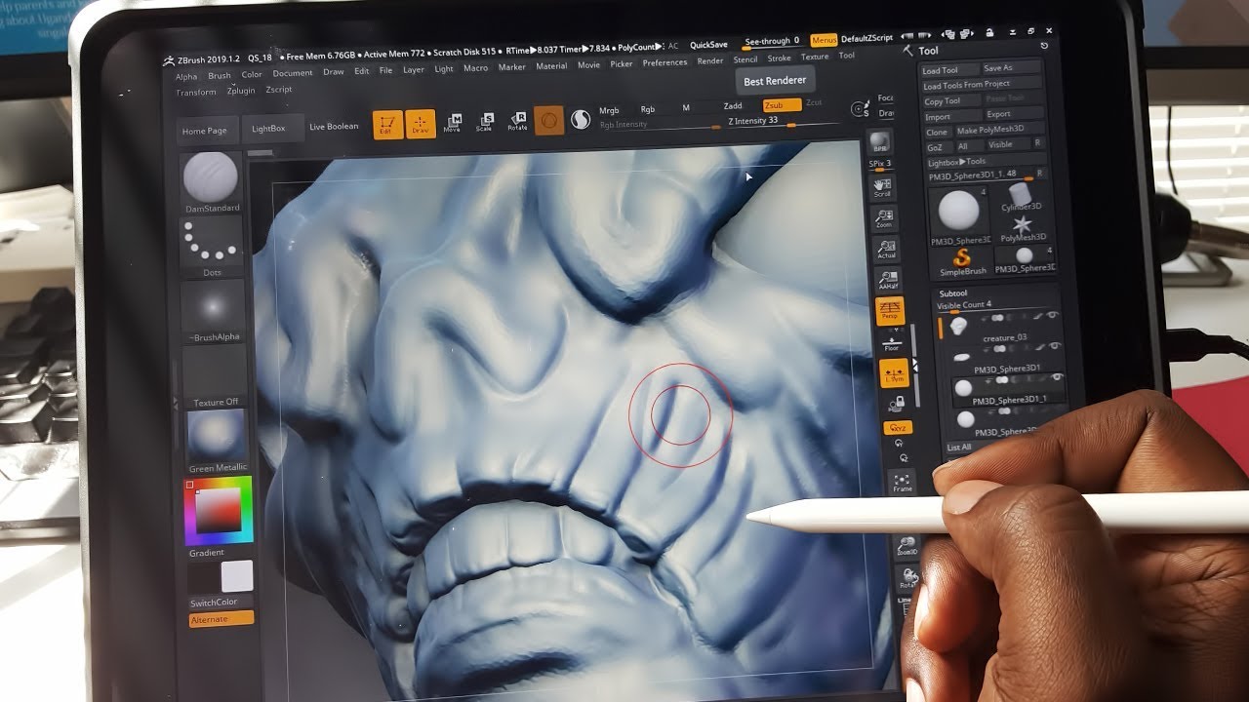The image size is (1249, 702).
Task: Open the Brush menu
Action: point(220,75)
